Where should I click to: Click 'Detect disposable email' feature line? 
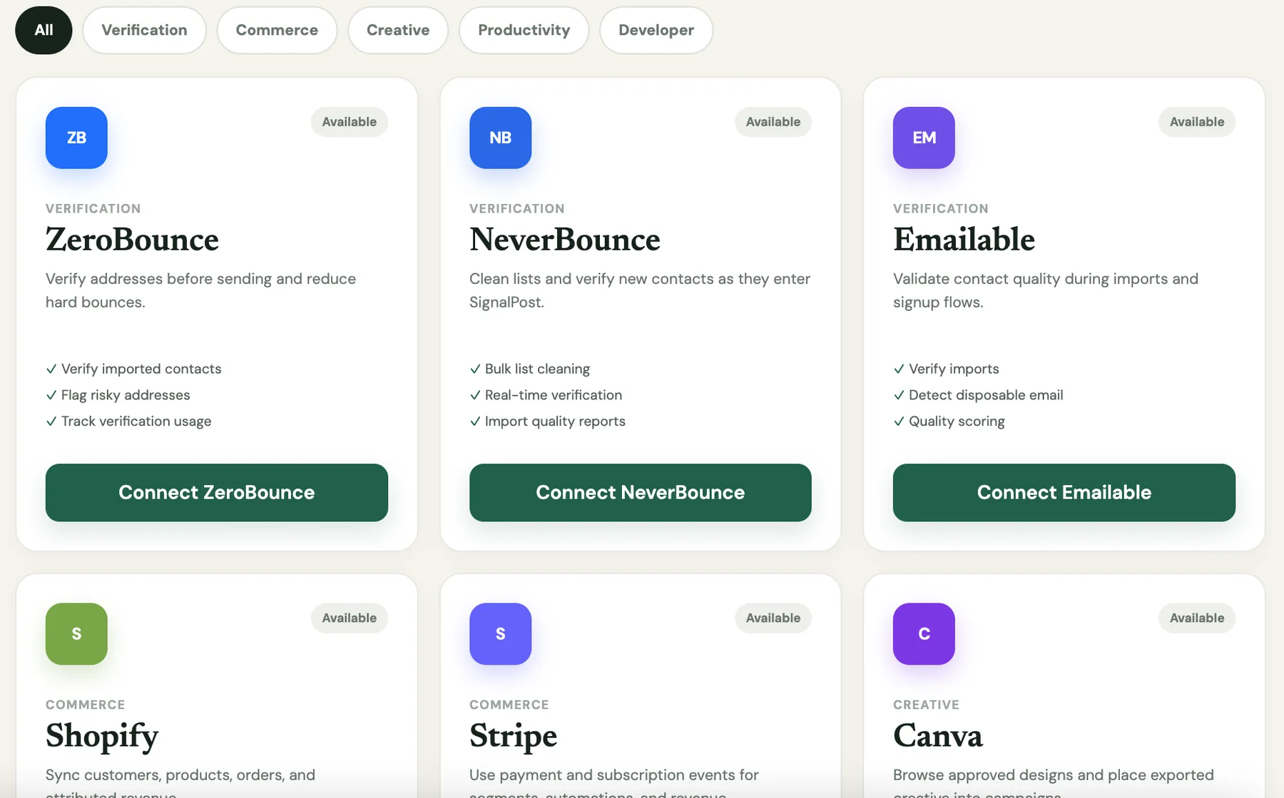[x=978, y=395]
